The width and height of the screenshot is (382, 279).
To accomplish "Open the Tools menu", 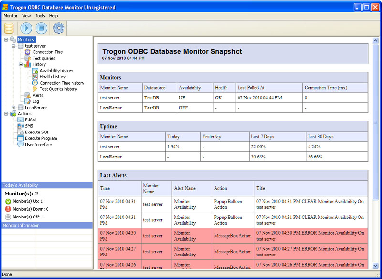I will pyautogui.click(x=40, y=16).
